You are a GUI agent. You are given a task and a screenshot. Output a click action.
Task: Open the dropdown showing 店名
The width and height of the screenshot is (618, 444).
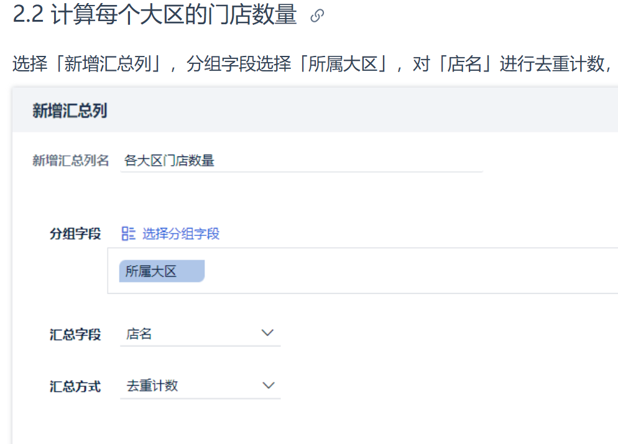click(200, 334)
